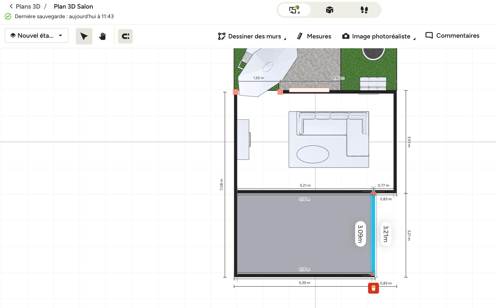Click the 3.09m wall dimension label

pyautogui.click(x=360, y=234)
